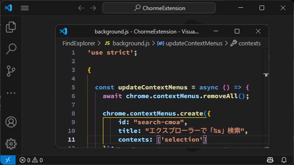Select contexts breadcrumb segment
This screenshot has width=294, height=165.
tap(249, 44)
